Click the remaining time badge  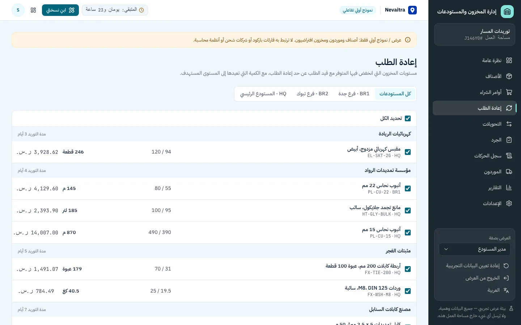coord(115,10)
